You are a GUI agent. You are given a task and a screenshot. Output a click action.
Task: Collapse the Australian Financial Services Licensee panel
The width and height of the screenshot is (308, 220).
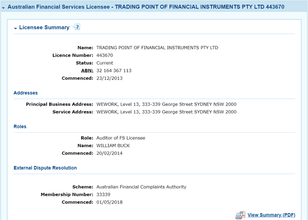3,8
